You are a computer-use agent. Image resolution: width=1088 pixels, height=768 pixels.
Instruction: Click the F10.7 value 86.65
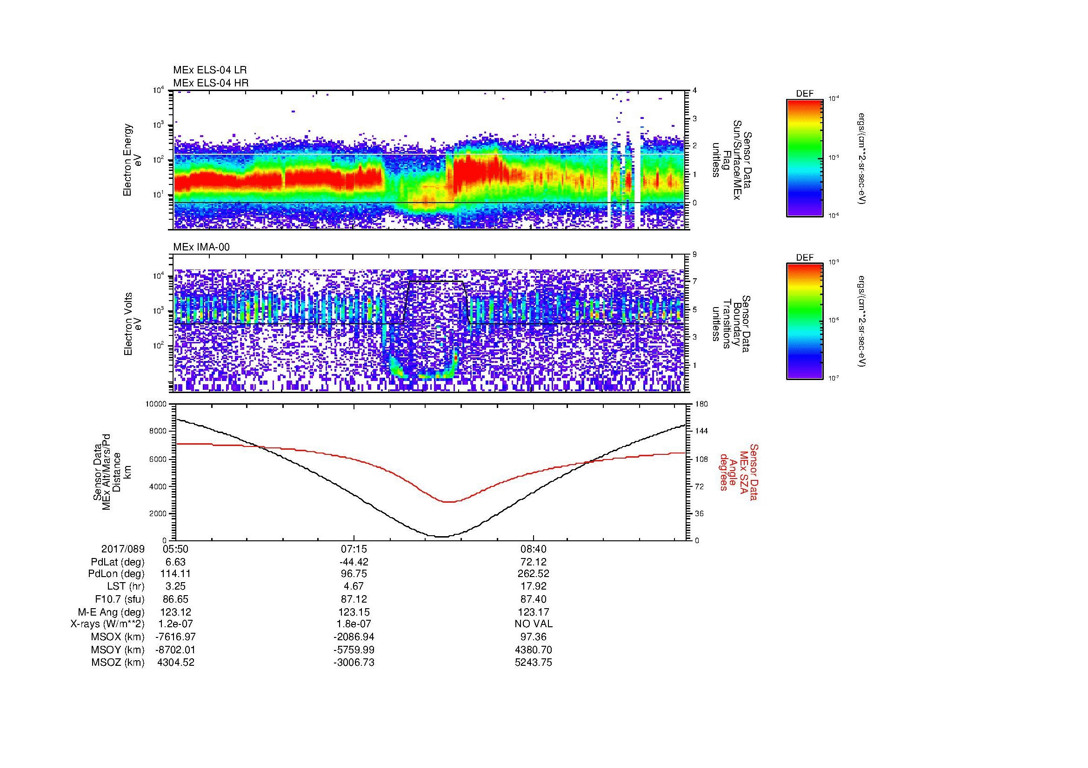click(x=175, y=599)
